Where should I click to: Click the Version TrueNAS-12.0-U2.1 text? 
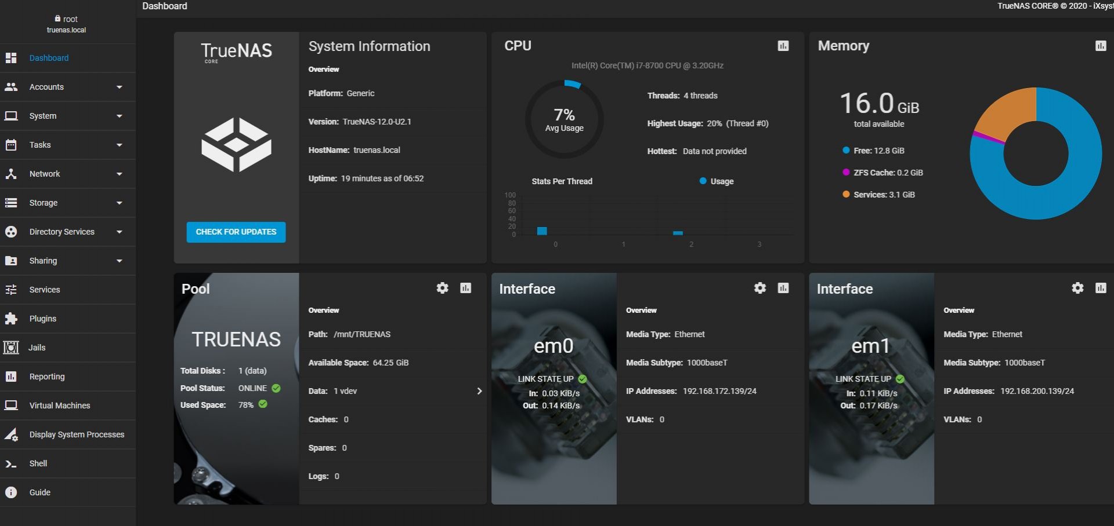point(360,122)
